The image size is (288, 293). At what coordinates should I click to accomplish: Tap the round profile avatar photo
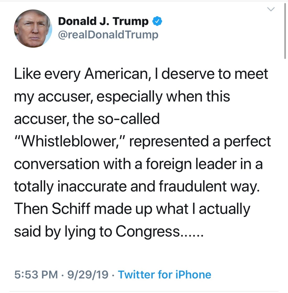(x=33, y=28)
